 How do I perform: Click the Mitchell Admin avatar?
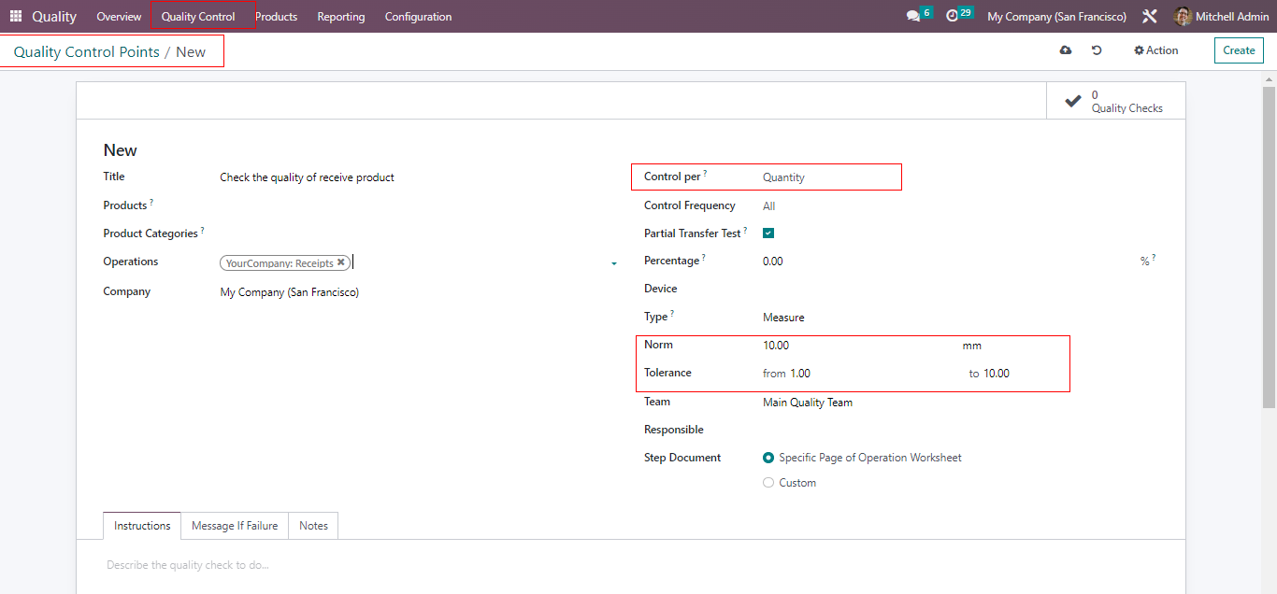tap(1184, 17)
